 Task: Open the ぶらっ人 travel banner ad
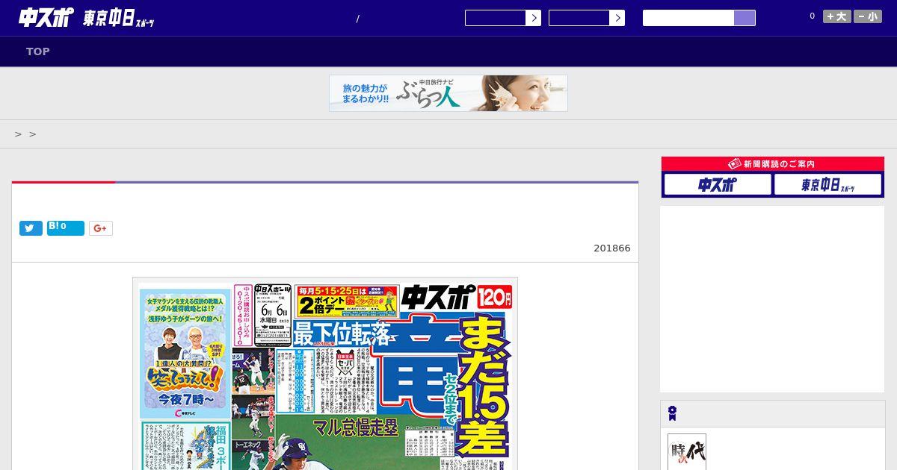[x=449, y=93]
